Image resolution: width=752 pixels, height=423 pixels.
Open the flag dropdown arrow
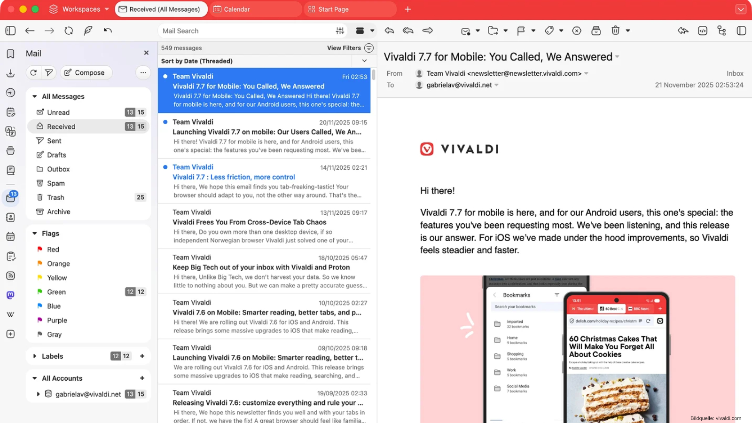click(533, 31)
